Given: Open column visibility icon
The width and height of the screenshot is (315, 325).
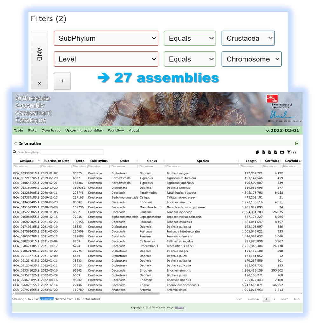Looking at the screenshot, I should point(282,152).
